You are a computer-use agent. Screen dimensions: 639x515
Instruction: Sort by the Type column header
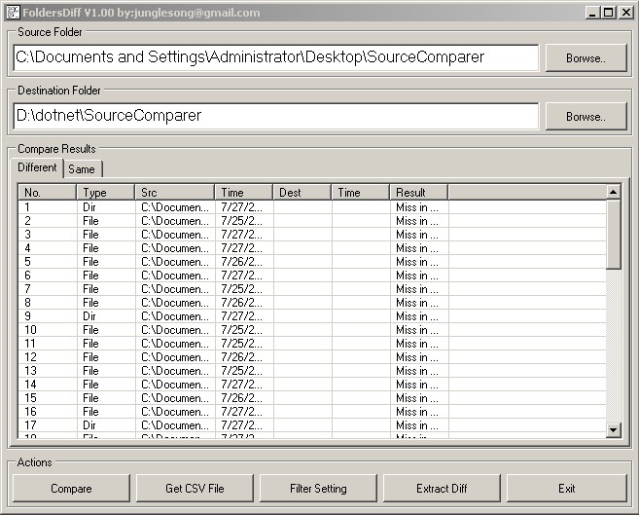click(x=106, y=192)
